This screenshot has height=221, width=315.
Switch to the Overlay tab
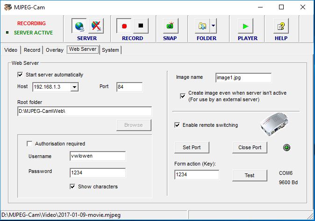click(55, 50)
